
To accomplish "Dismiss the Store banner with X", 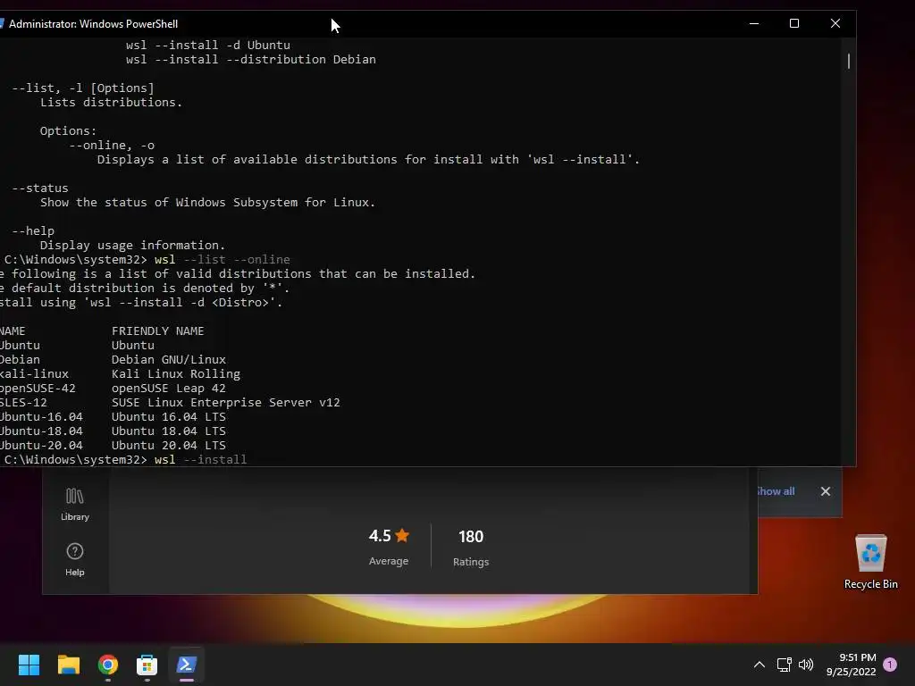I will pyautogui.click(x=825, y=491).
